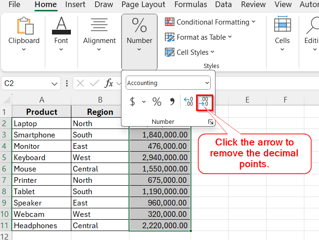Click Insert Function fx icon

109,83
